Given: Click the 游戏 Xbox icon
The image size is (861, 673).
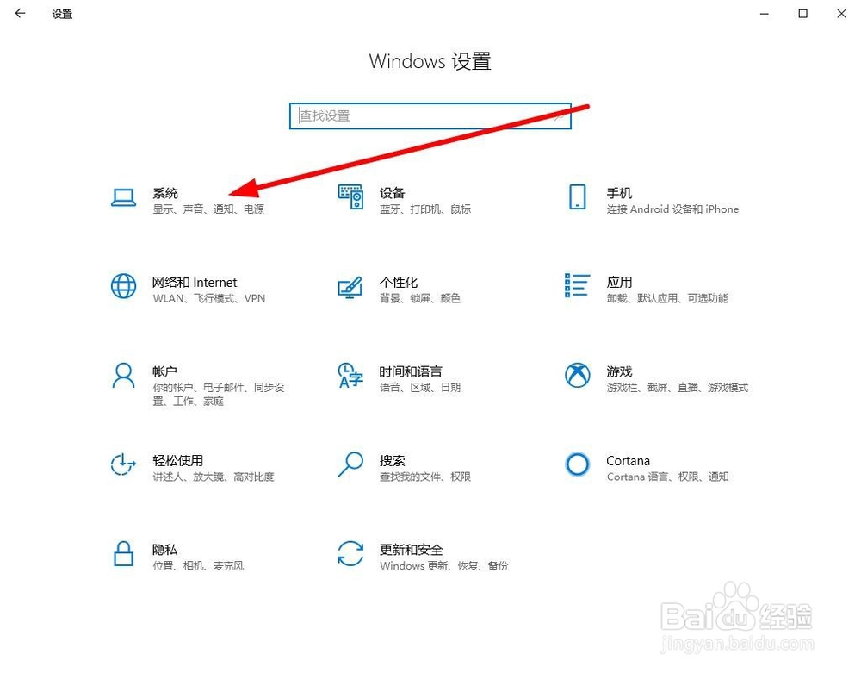Looking at the screenshot, I should (x=577, y=375).
